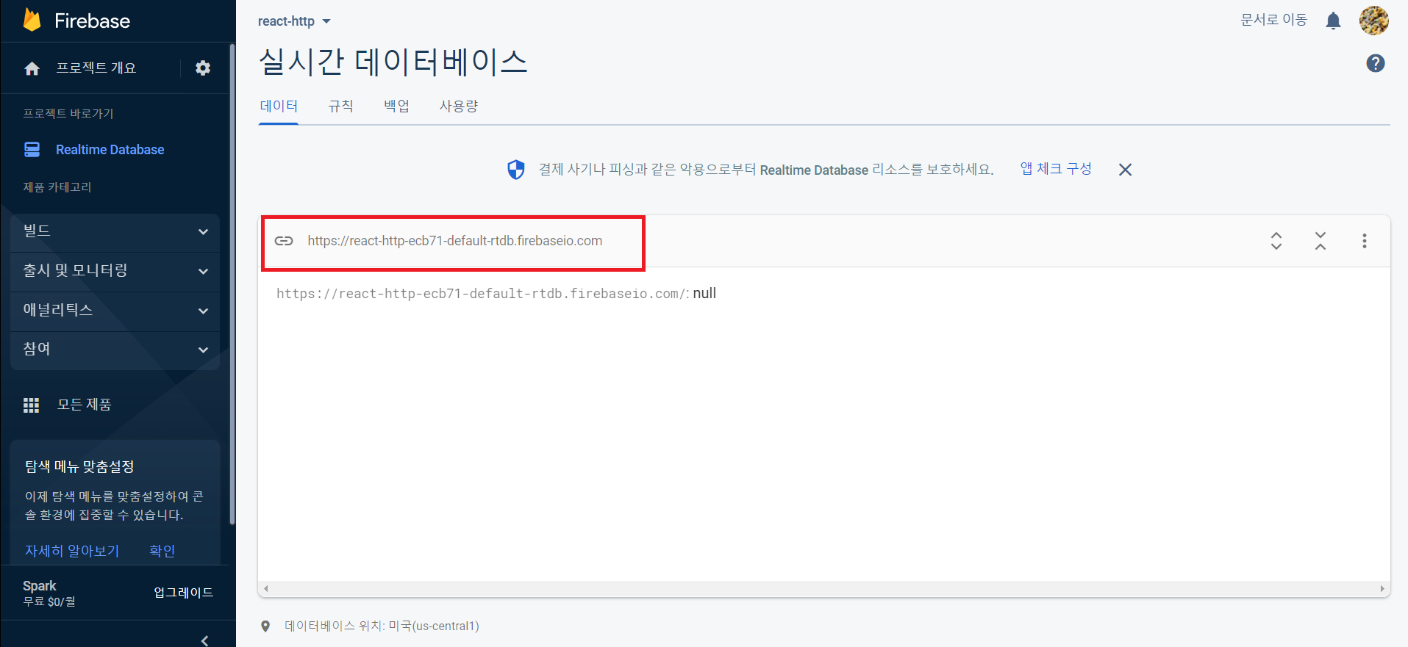The image size is (1408, 647).
Task: Switch to the 백업 tab
Action: (x=396, y=106)
